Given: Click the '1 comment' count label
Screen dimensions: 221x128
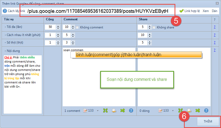Looking at the screenshot, I should point(72,111).
